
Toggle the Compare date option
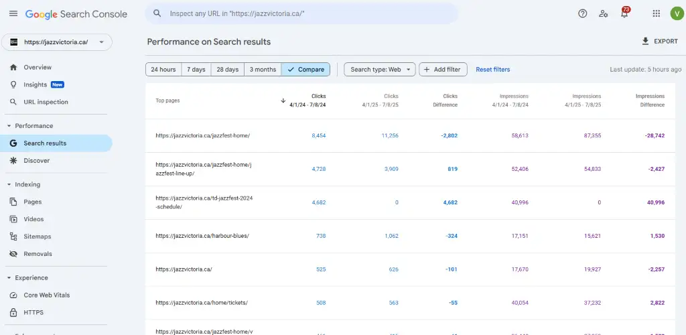(x=305, y=70)
